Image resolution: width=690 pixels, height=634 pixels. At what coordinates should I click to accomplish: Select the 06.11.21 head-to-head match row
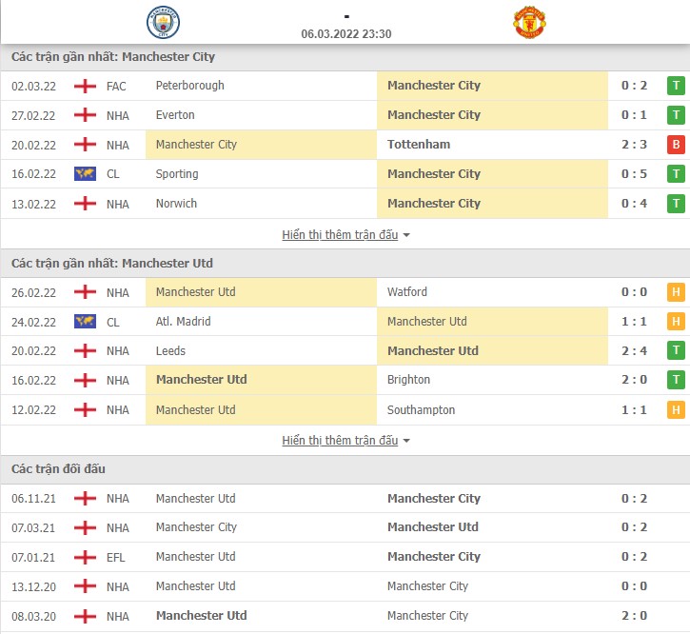tap(345, 499)
